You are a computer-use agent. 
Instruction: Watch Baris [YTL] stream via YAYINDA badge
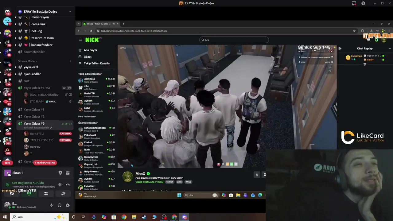(x=65, y=134)
